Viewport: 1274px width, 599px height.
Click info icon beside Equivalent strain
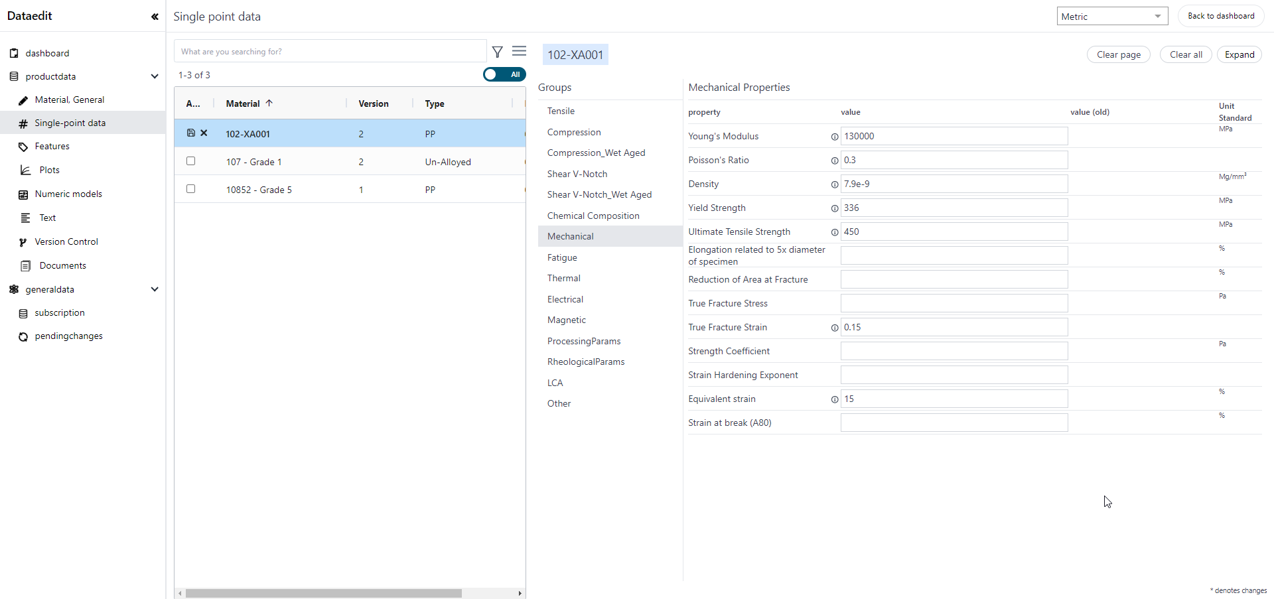[x=835, y=399]
